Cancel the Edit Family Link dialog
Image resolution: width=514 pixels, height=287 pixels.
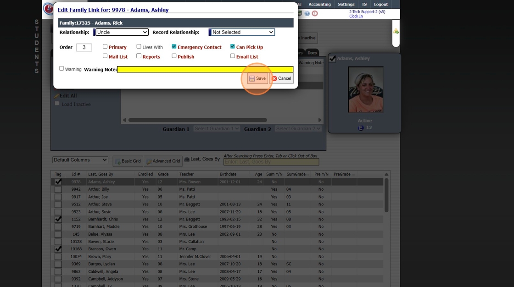click(x=282, y=78)
